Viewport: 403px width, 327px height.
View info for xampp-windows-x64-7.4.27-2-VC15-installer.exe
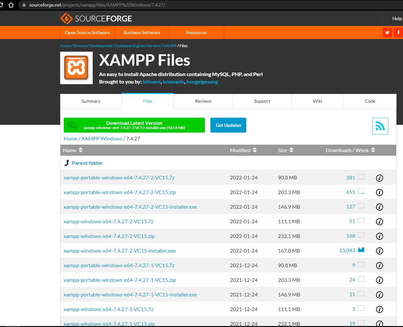379,251
